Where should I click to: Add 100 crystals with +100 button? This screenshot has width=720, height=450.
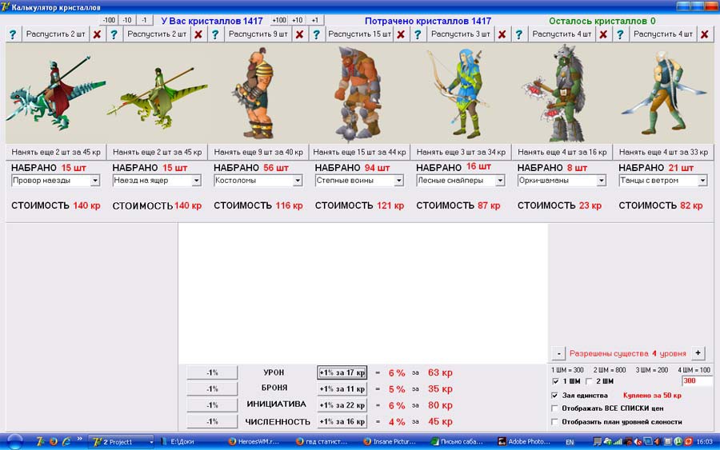(278, 20)
